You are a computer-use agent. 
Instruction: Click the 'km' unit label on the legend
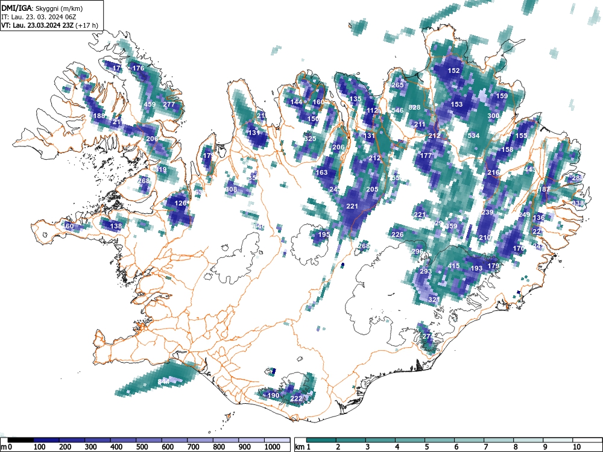pos(300,447)
